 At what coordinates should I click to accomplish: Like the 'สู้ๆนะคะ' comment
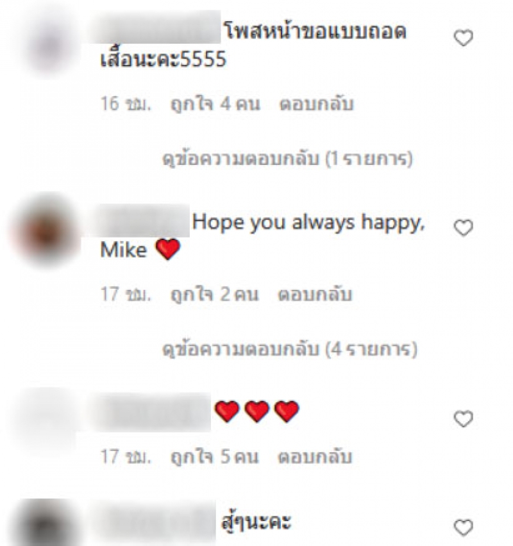click(463, 527)
